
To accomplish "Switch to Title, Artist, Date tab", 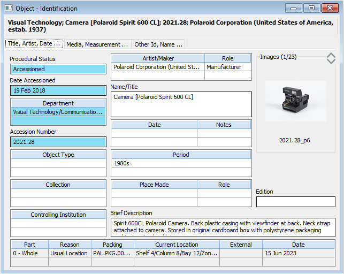I will [34, 44].
